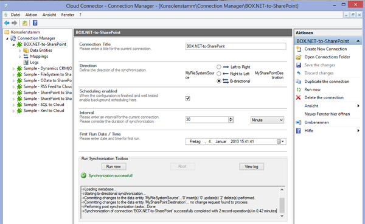Screen dimensions: 365x224
Task: Open the Ansicht menu in menu bar
Action: (49, 15)
